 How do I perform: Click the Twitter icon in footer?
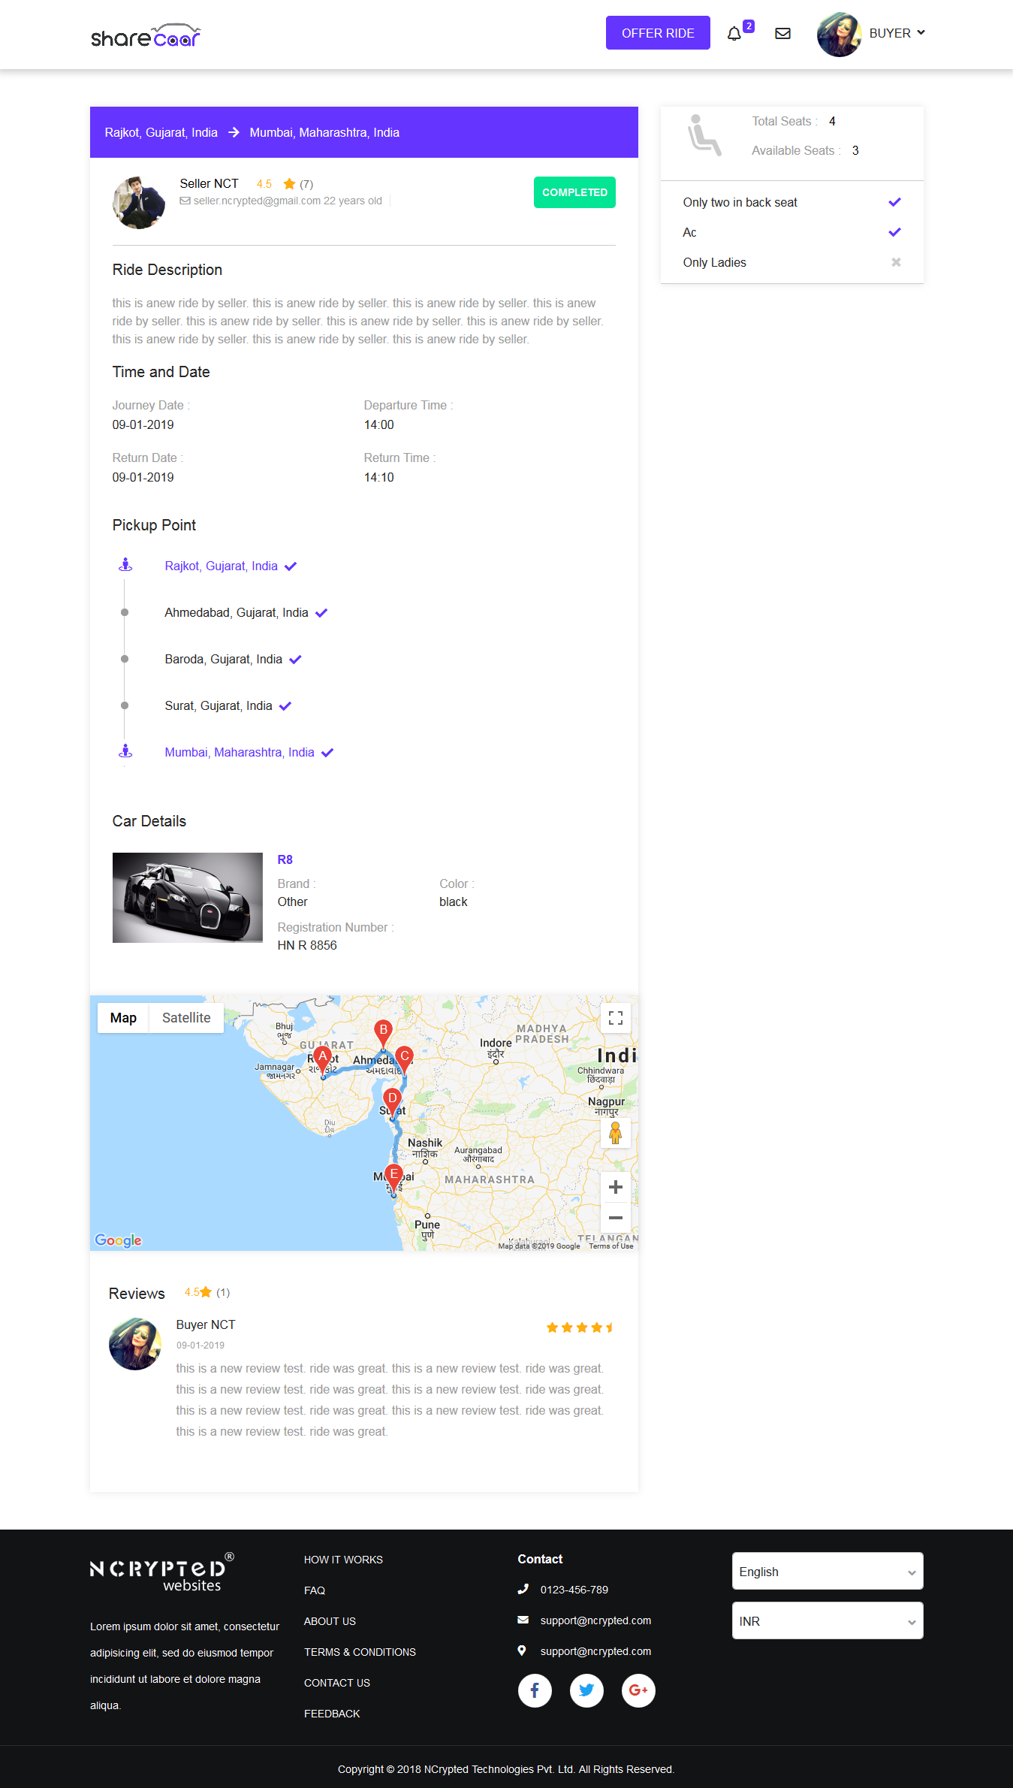click(586, 1690)
